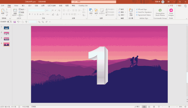Switch to Reading view icon
This screenshot has height=108, width=188.
tap(154, 107)
